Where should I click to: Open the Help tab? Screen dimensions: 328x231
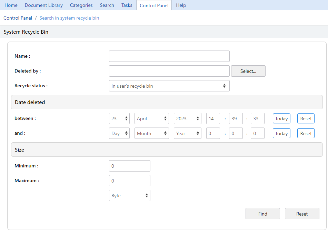coord(181,5)
